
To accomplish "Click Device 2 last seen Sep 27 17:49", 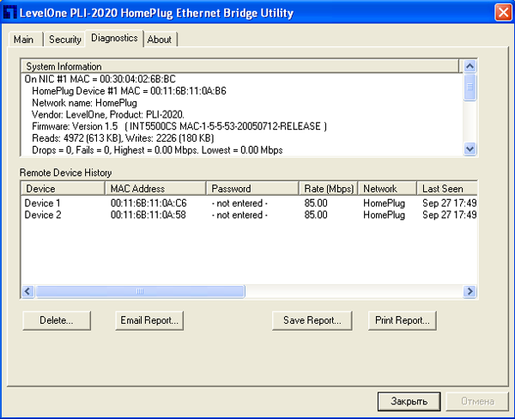I will coord(450,215).
